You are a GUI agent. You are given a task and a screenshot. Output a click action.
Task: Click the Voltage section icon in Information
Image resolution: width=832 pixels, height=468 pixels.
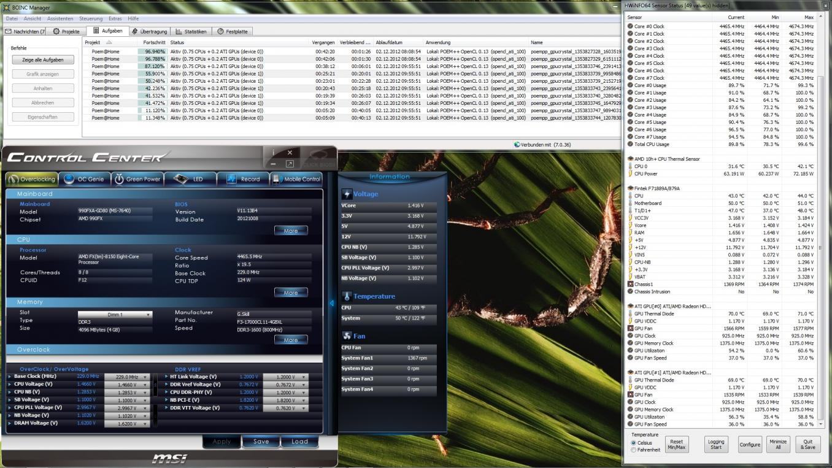347,194
